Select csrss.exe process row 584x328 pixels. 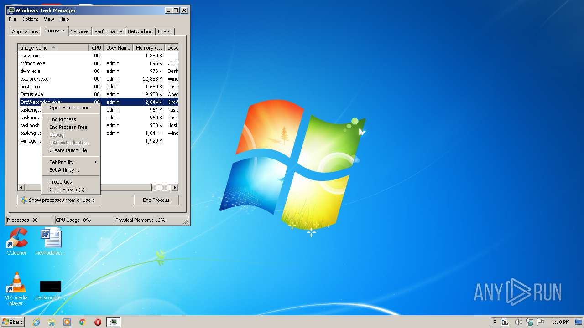coord(98,56)
